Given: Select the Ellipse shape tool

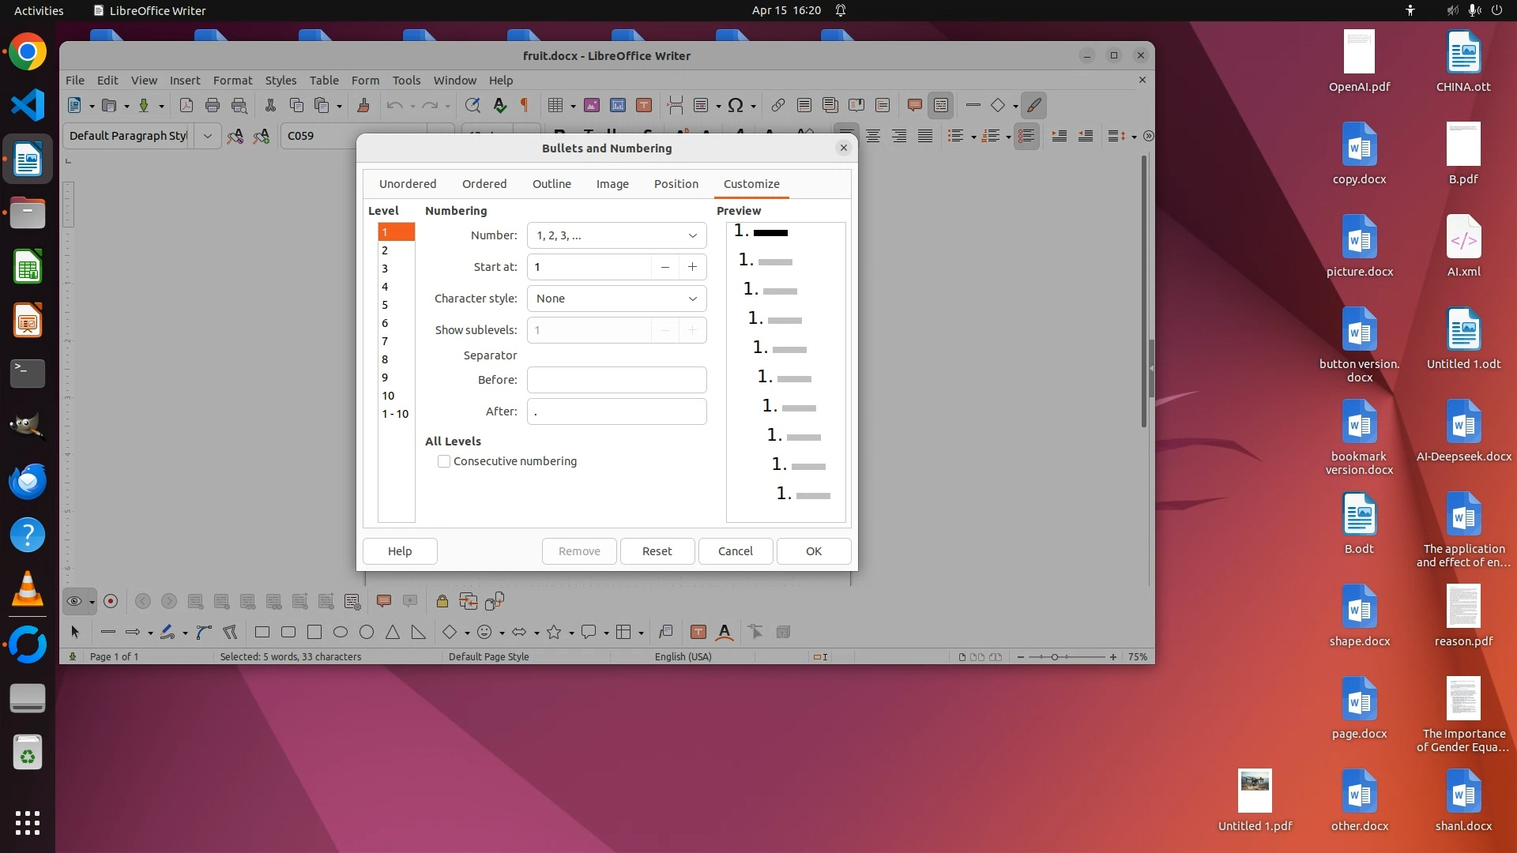Looking at the screenshot, I should click(341, 632).
